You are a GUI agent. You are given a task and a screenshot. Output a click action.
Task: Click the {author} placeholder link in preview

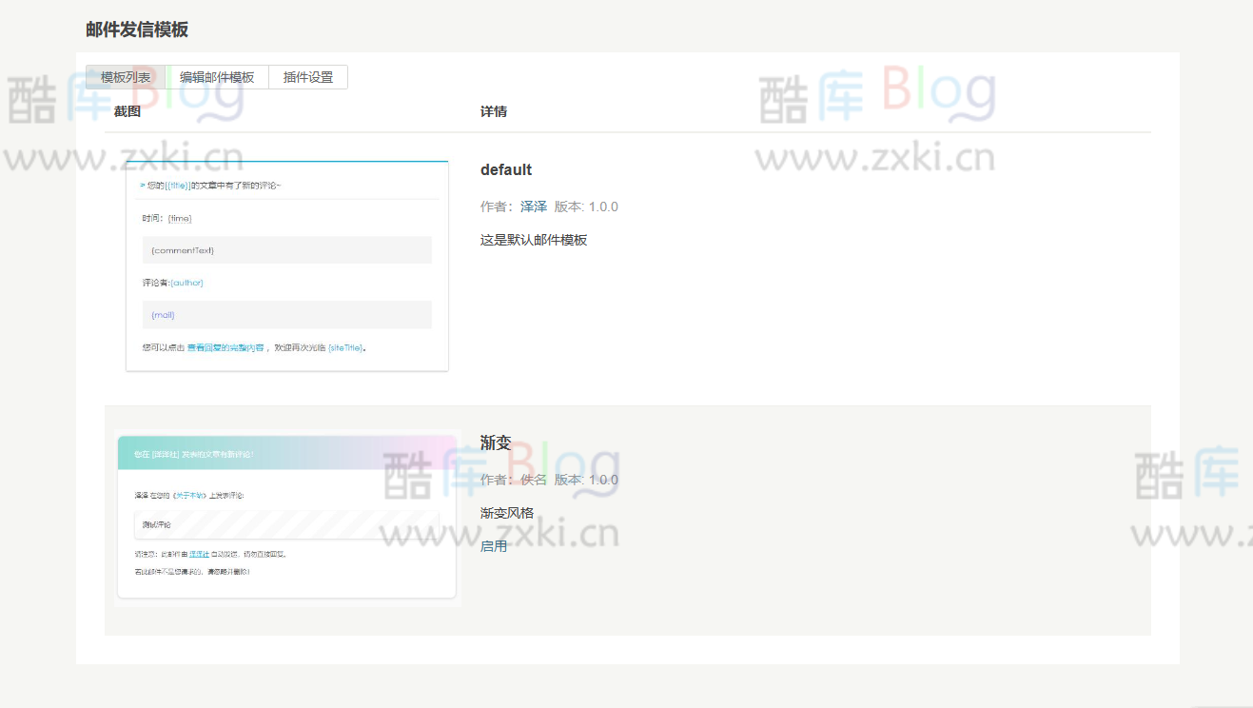click(186, 282)
